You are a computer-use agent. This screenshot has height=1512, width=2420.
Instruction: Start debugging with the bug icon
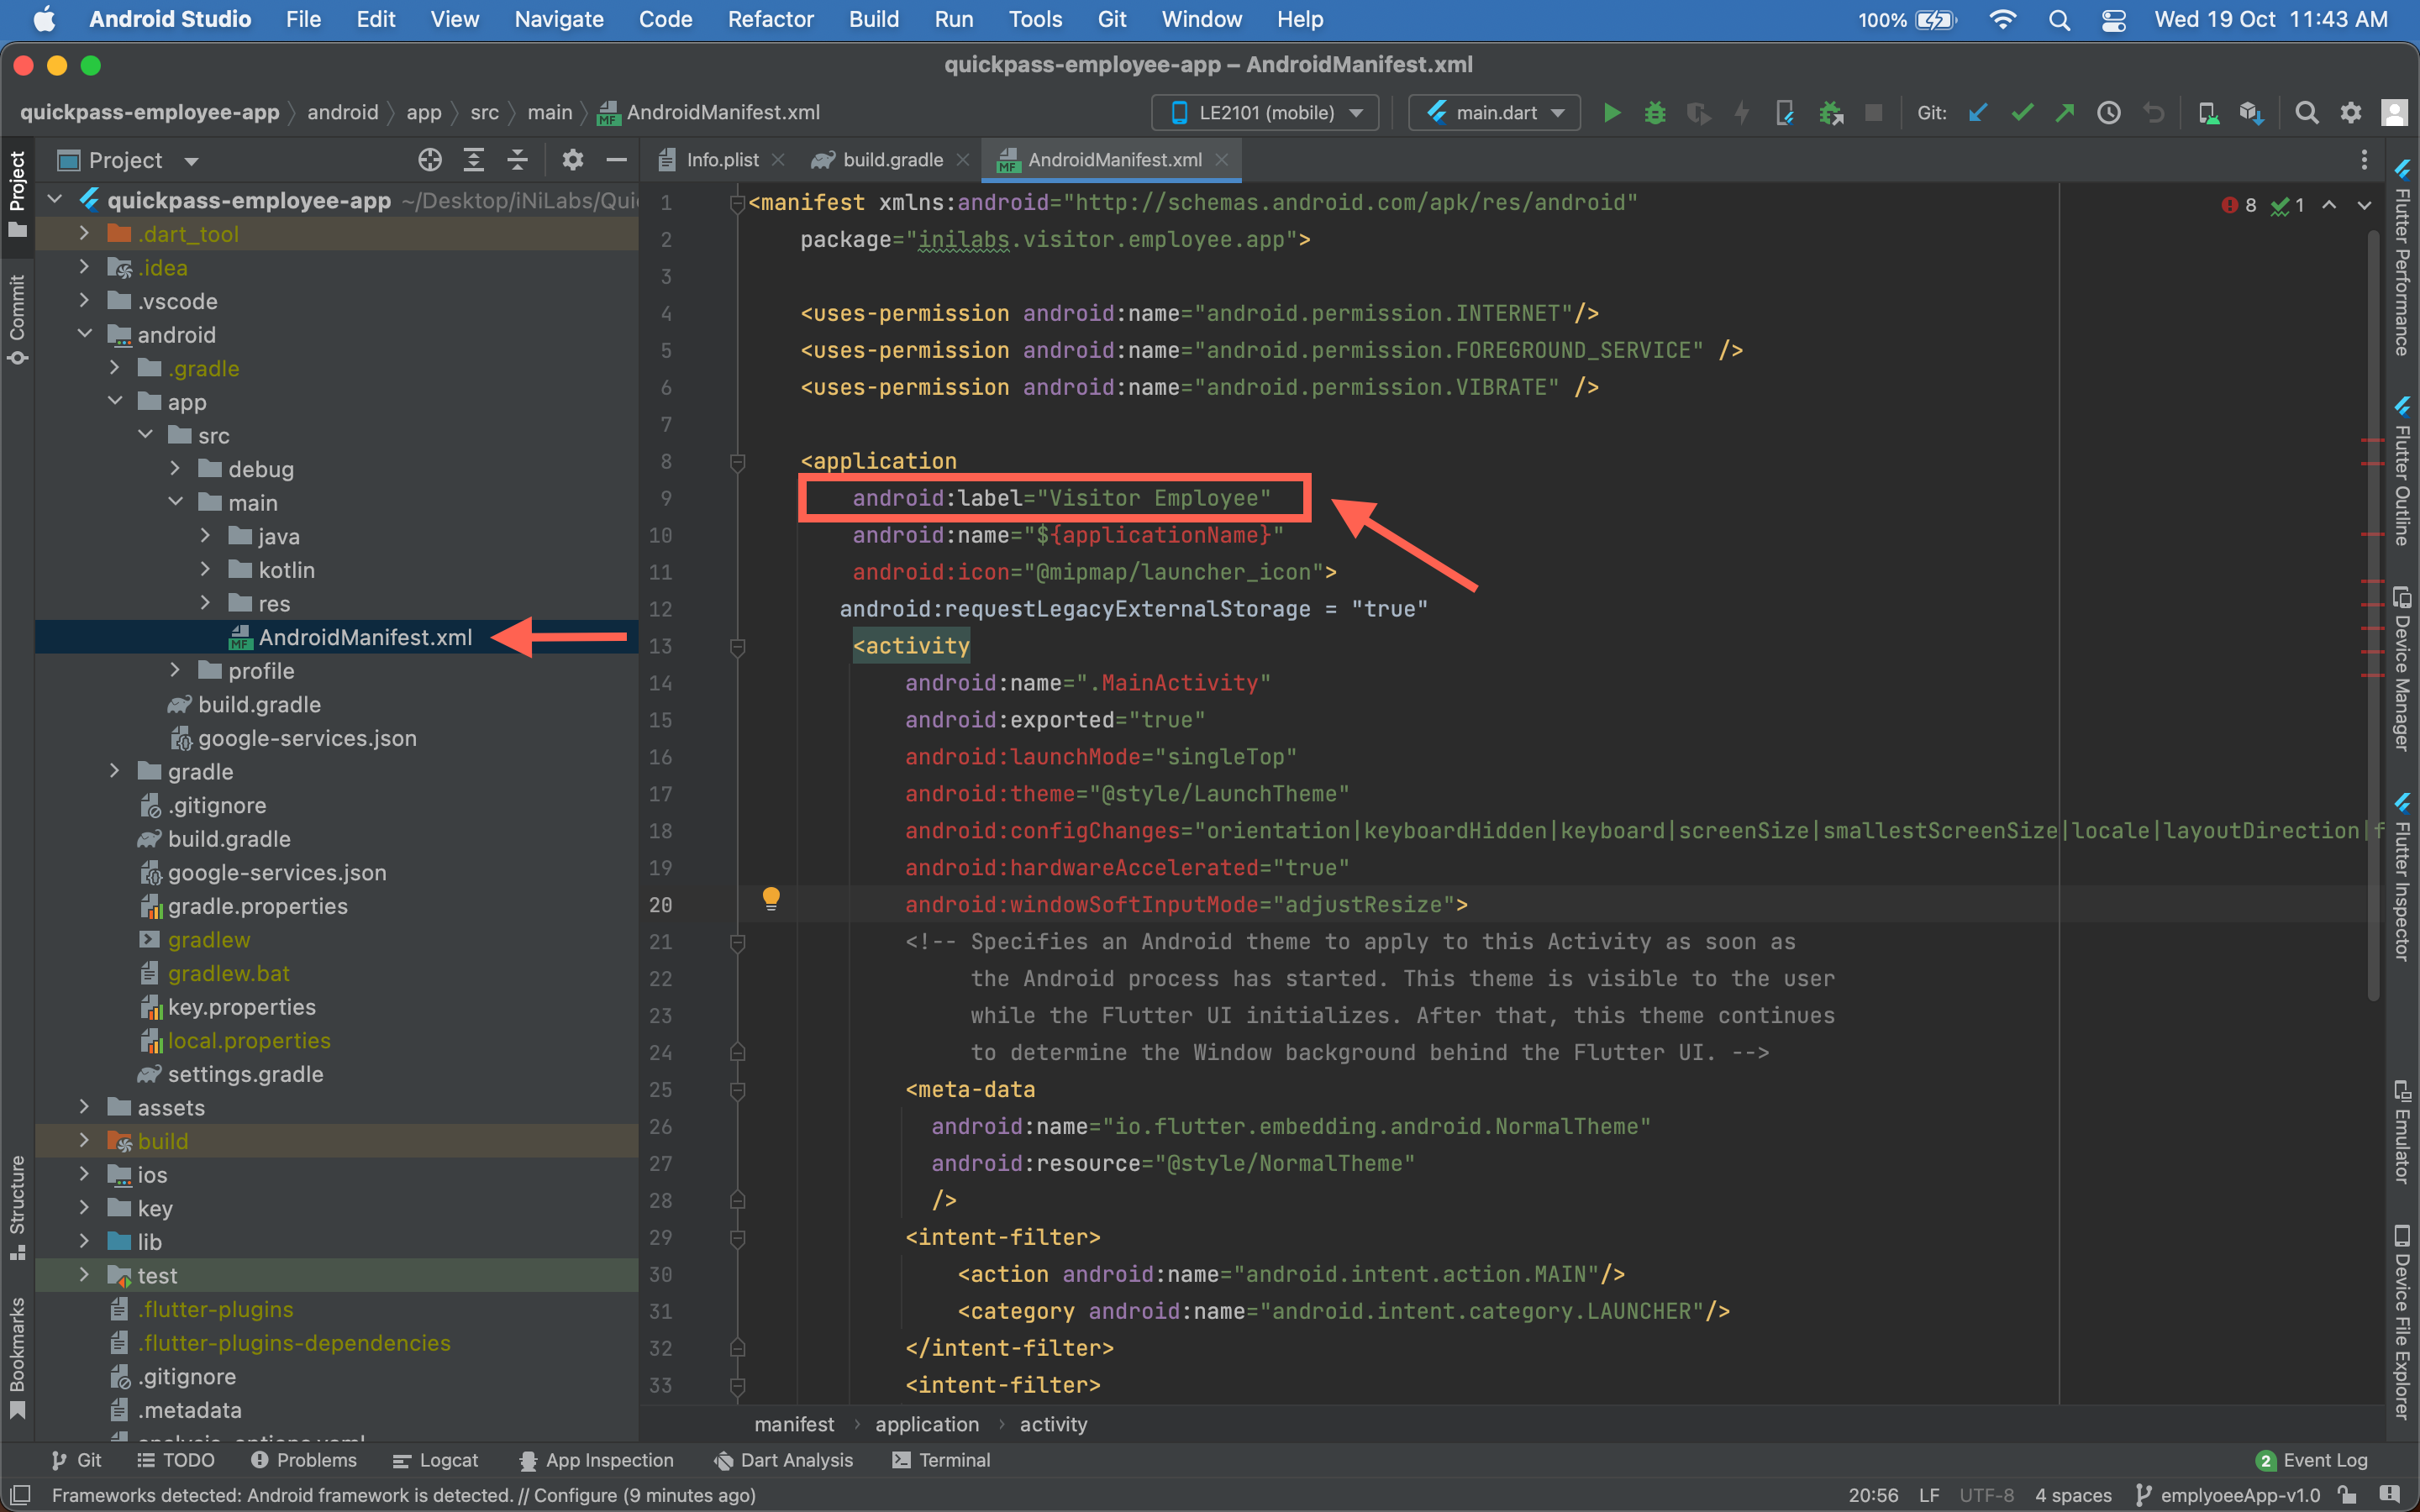pos(1655,112)
